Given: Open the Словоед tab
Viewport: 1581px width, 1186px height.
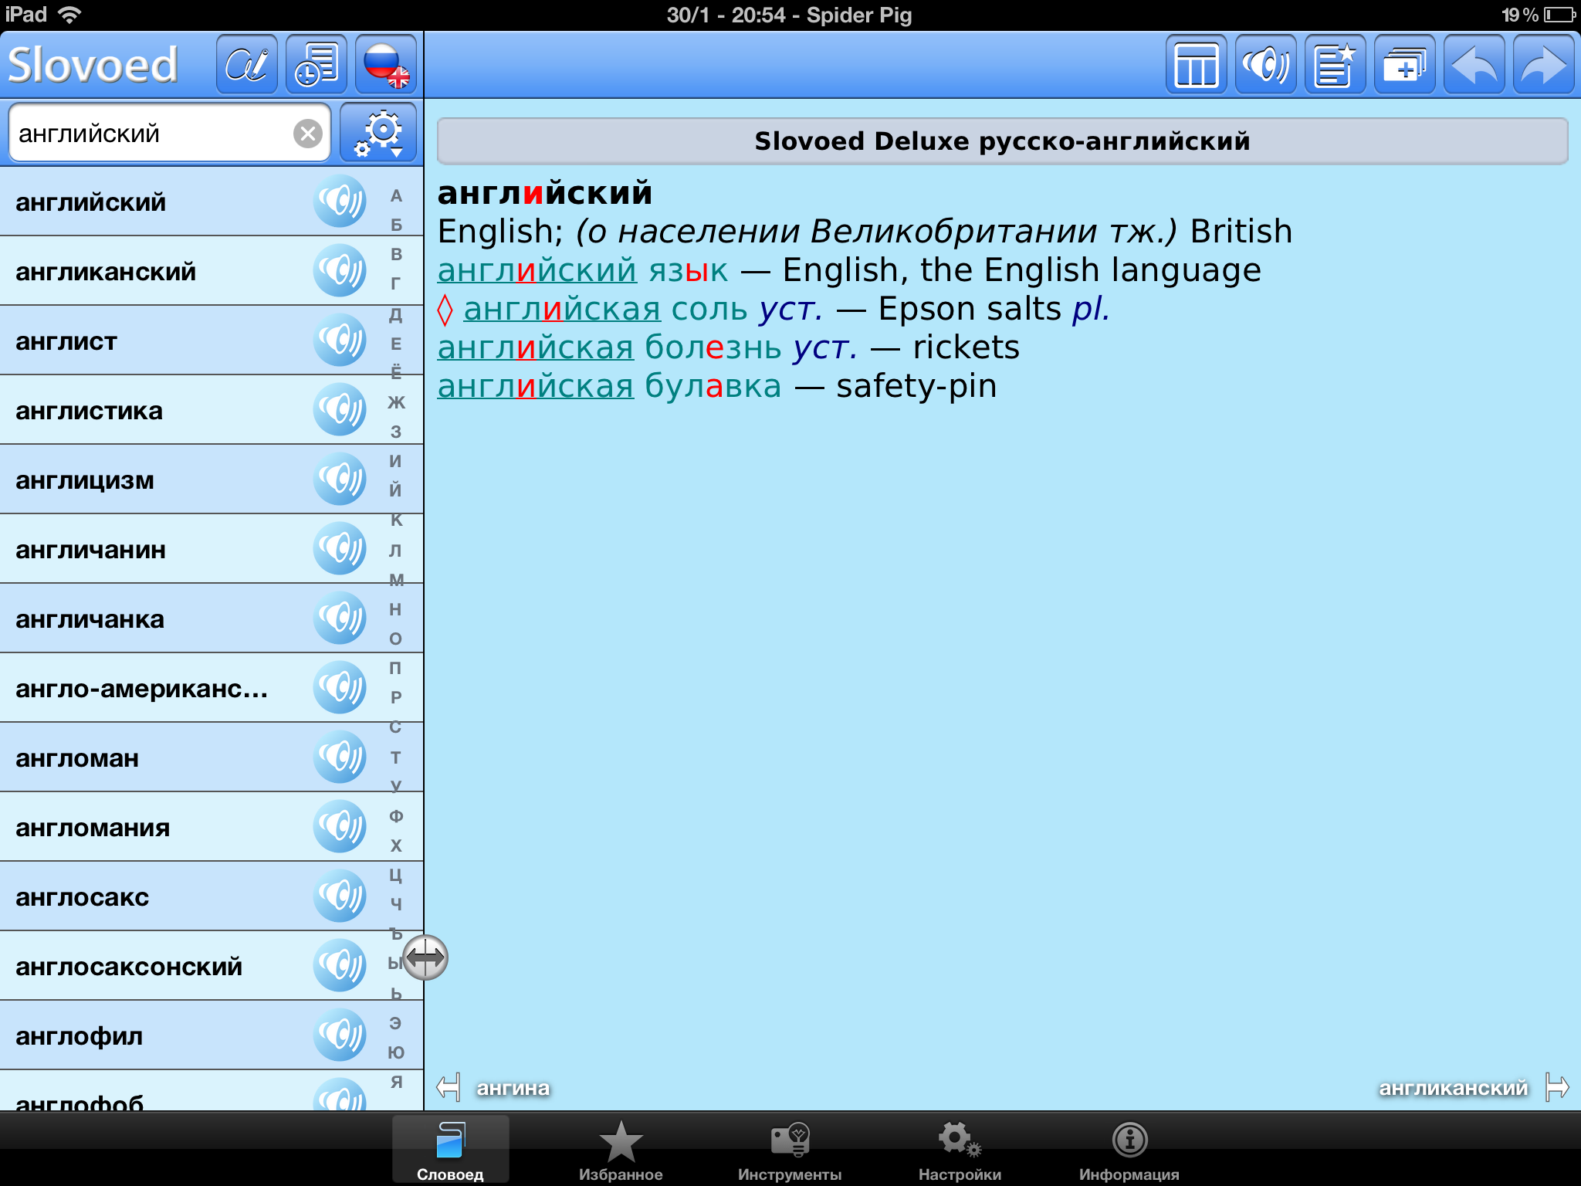Looking at the screenshot, I should [450, 1150].
